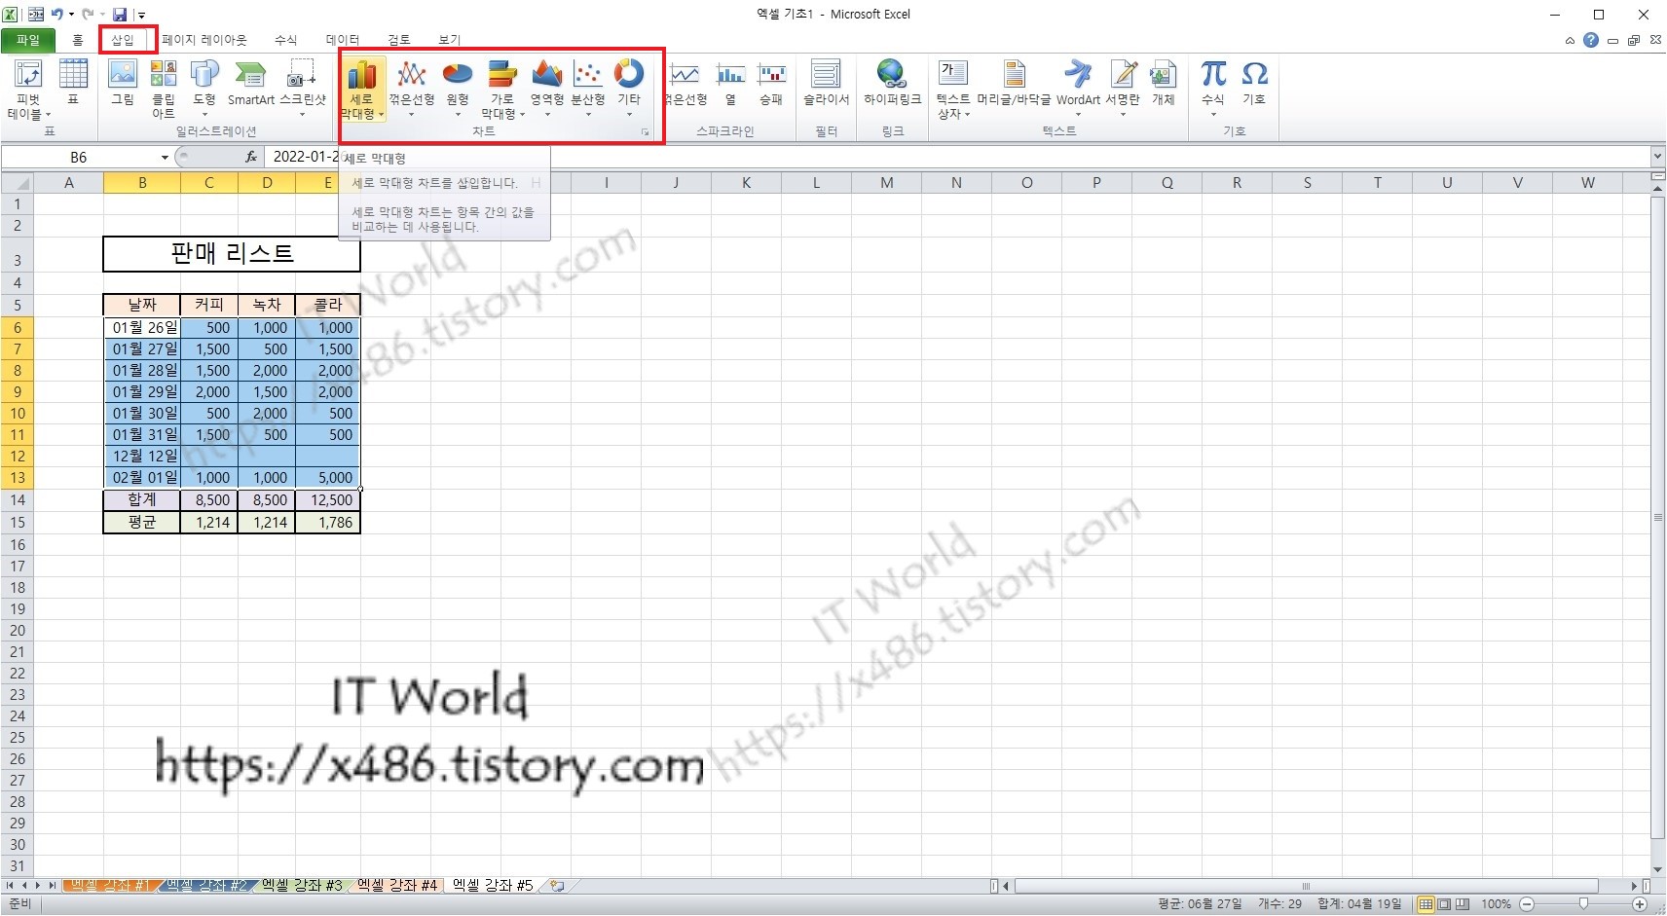This screenshot has width=1667, height=916.
Task: Insert a table with 표 icon
Action: 73,82
